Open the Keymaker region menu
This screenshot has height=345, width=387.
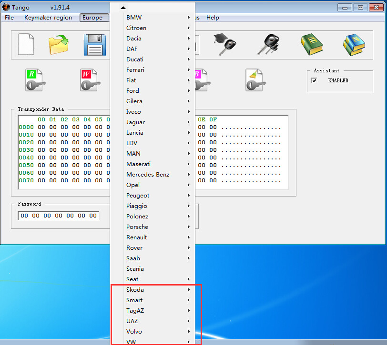point(48,18)
